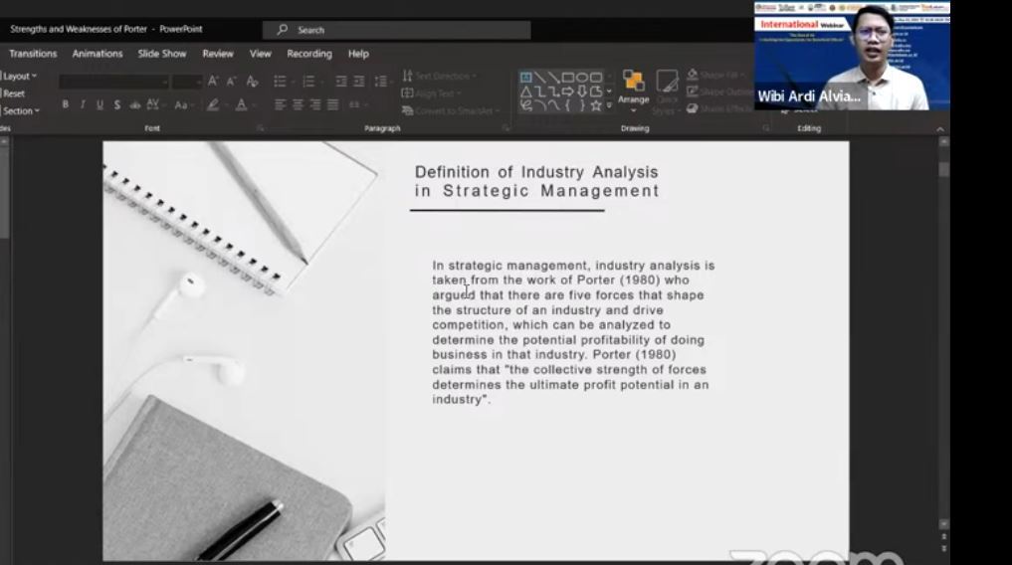
Task: Toggle Underline formatting
Action: [x=101, y=104]
